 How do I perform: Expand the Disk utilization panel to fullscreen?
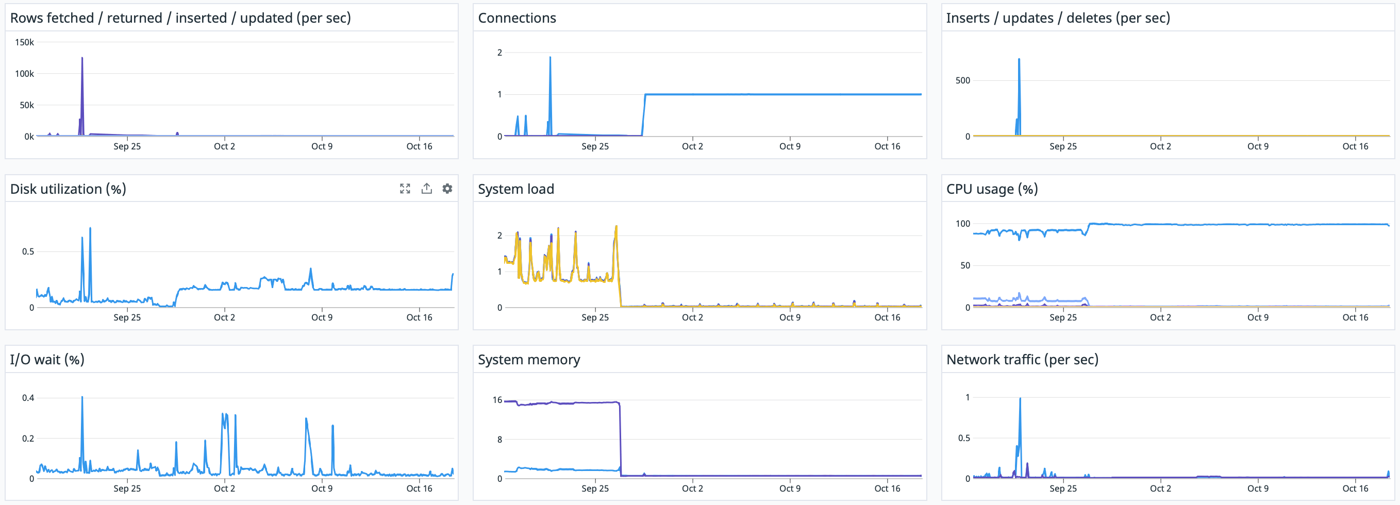point(405,189)
